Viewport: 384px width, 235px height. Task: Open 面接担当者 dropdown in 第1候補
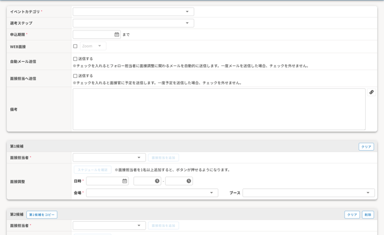pyautogui.click(x=109, y=158)
